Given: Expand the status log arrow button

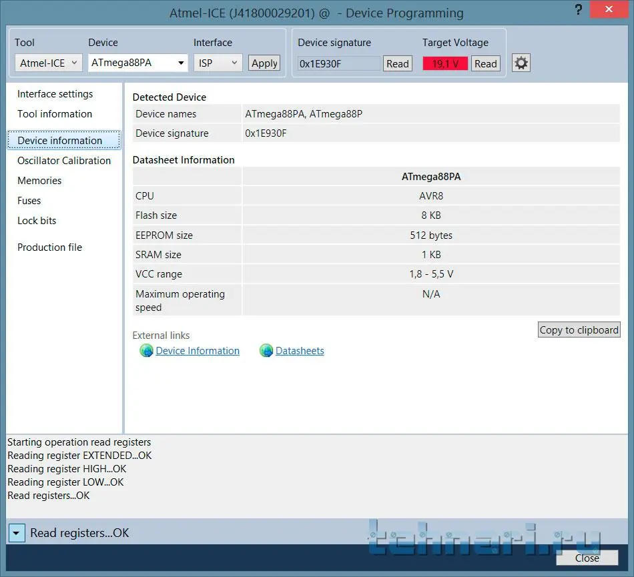Looking at the screenshot, I should [x=17, y=533].
